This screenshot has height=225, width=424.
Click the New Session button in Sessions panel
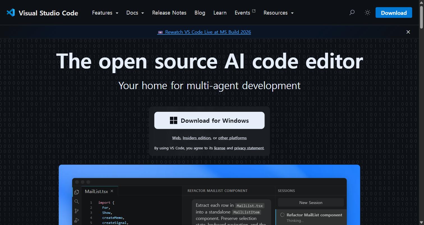coord(311,203)
